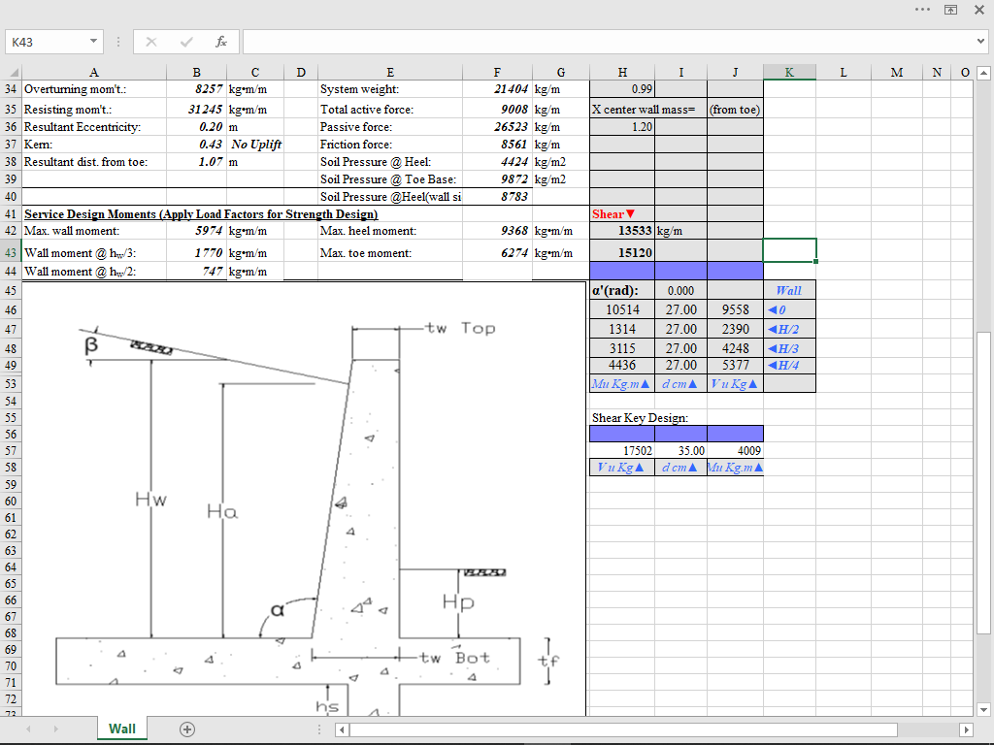Click the next sheet navigation arrow
The height and width of the screenshot is (745, 994).
tap(55, 729)
